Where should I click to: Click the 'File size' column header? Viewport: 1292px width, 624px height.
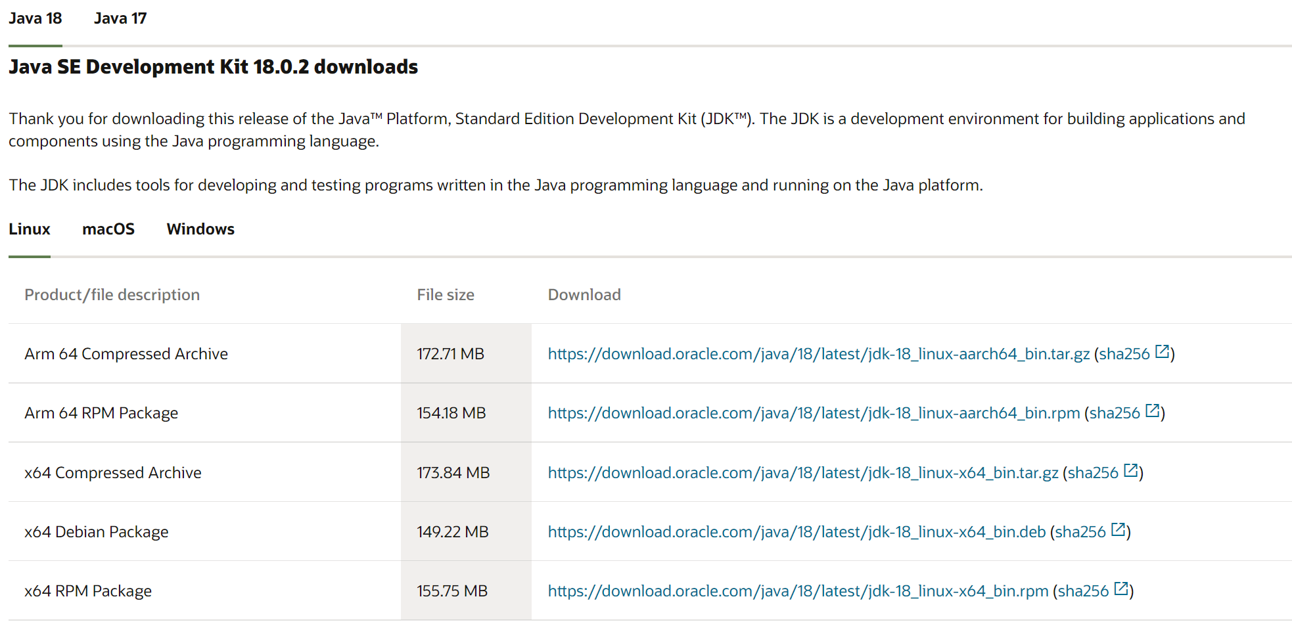(446, 295)
